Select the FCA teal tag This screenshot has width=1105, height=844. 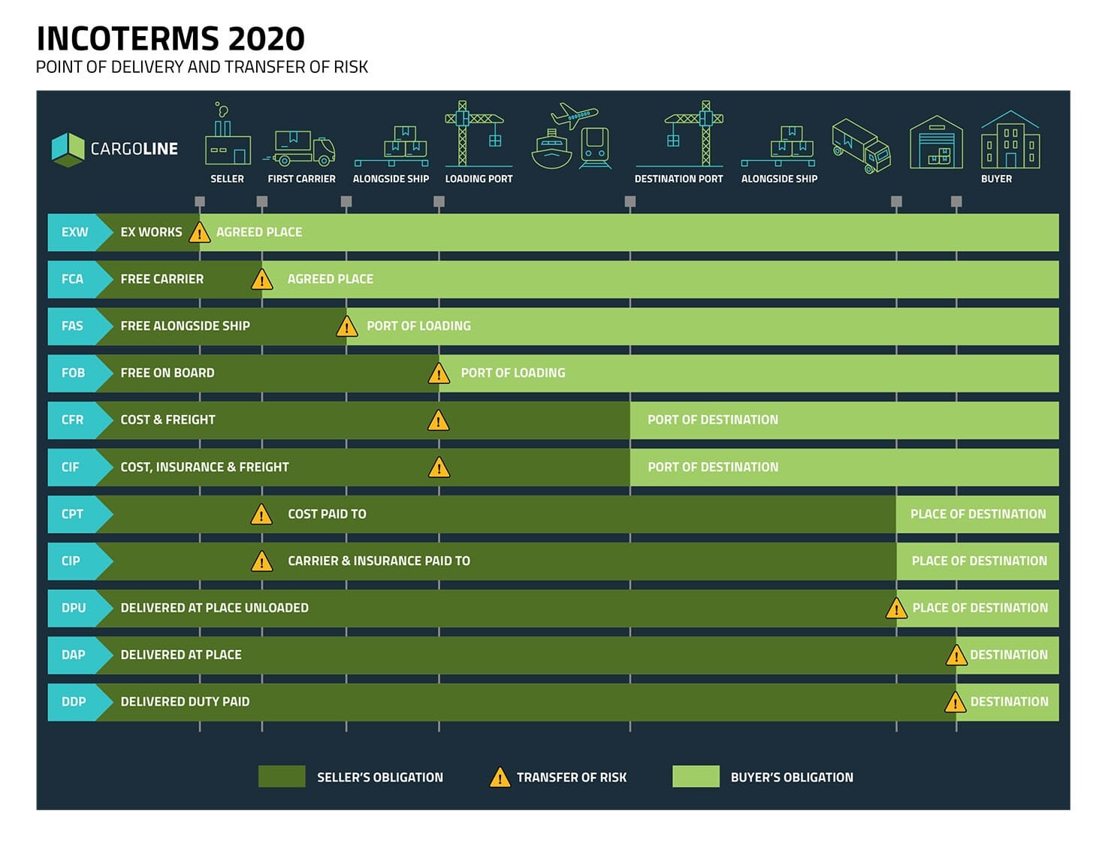click(x=80, y=280)
